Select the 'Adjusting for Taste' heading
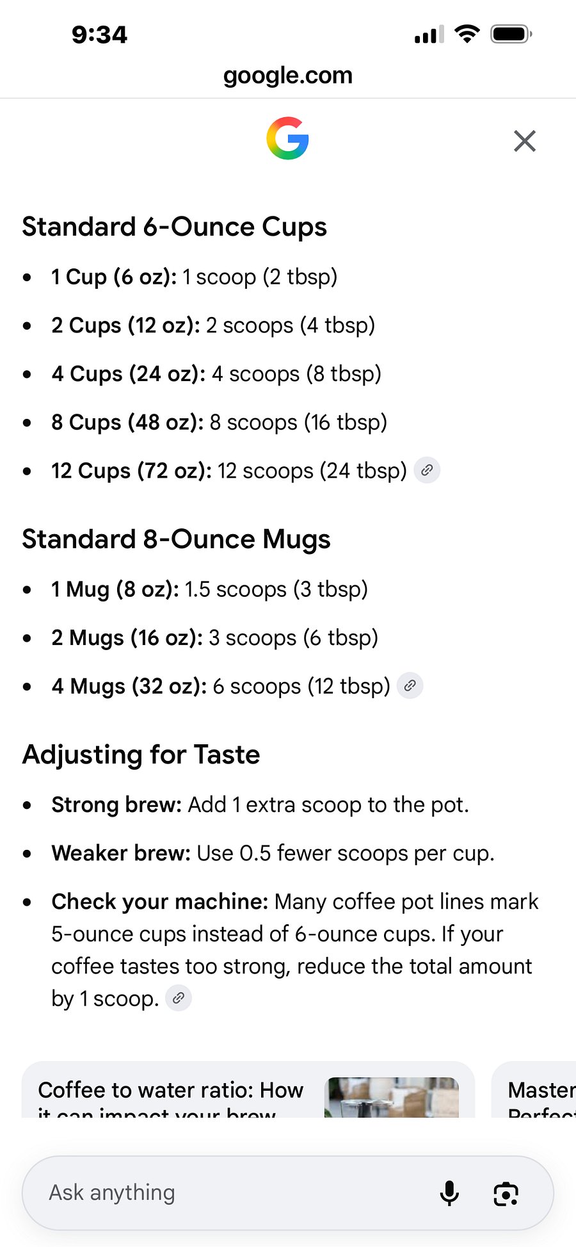 point(141,754)
